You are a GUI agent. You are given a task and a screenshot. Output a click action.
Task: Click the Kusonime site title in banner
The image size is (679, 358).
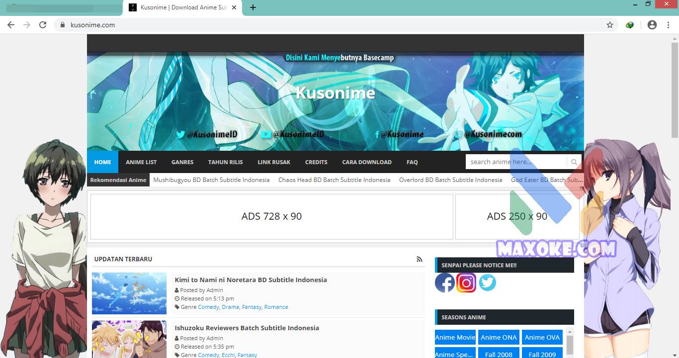pyautogui.click(x=336, y=93)
